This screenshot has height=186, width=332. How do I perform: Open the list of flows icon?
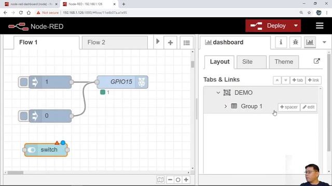[187, 42]
